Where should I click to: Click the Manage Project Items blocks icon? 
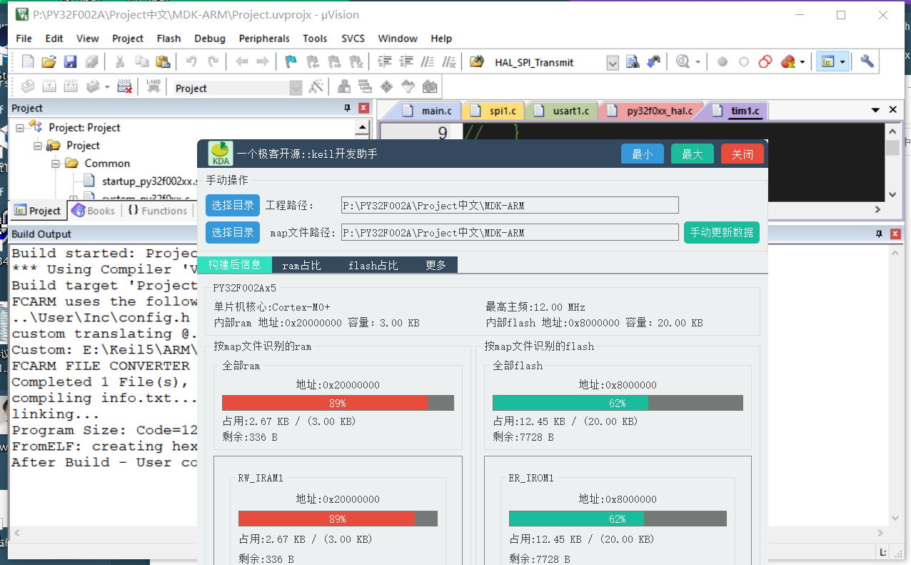[344, 87]
